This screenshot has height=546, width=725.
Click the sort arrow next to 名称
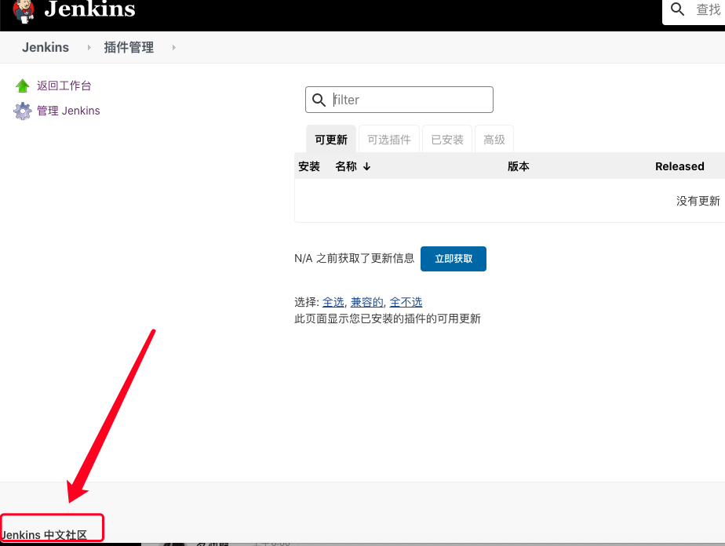[x=366, y=166]
